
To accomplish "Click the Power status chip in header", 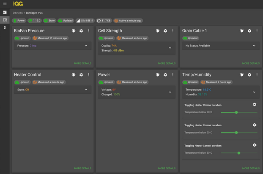I will 19,20.
